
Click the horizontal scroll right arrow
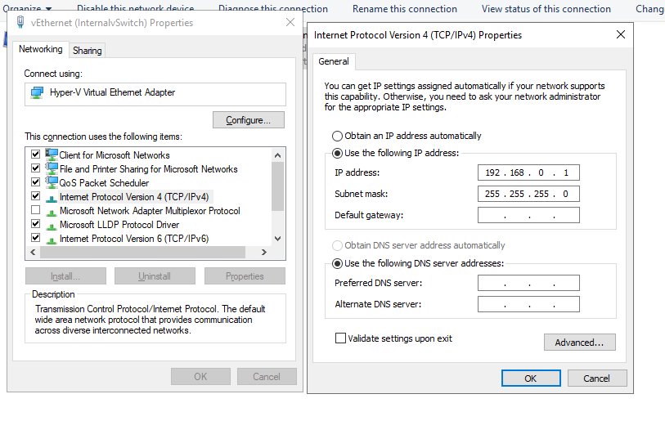tap(264, 253)
